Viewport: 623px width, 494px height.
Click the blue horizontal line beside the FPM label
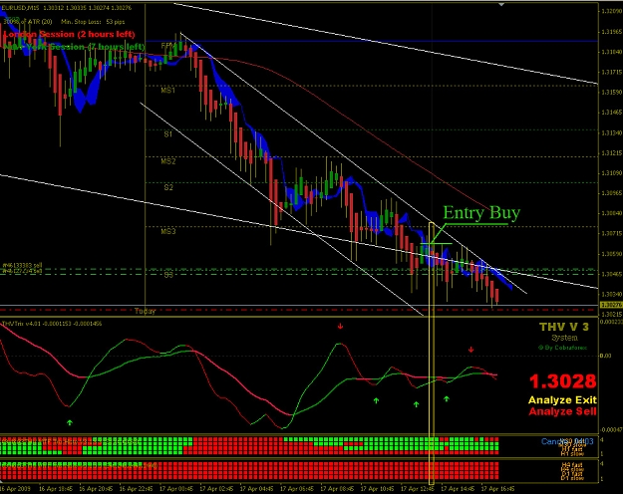point(372,41)
